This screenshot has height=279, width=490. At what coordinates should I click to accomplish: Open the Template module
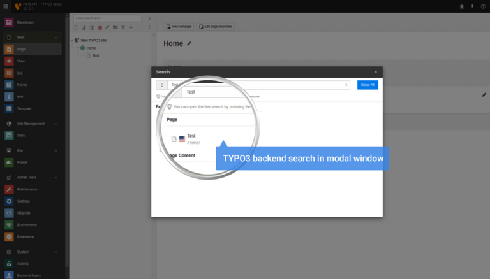32,108
